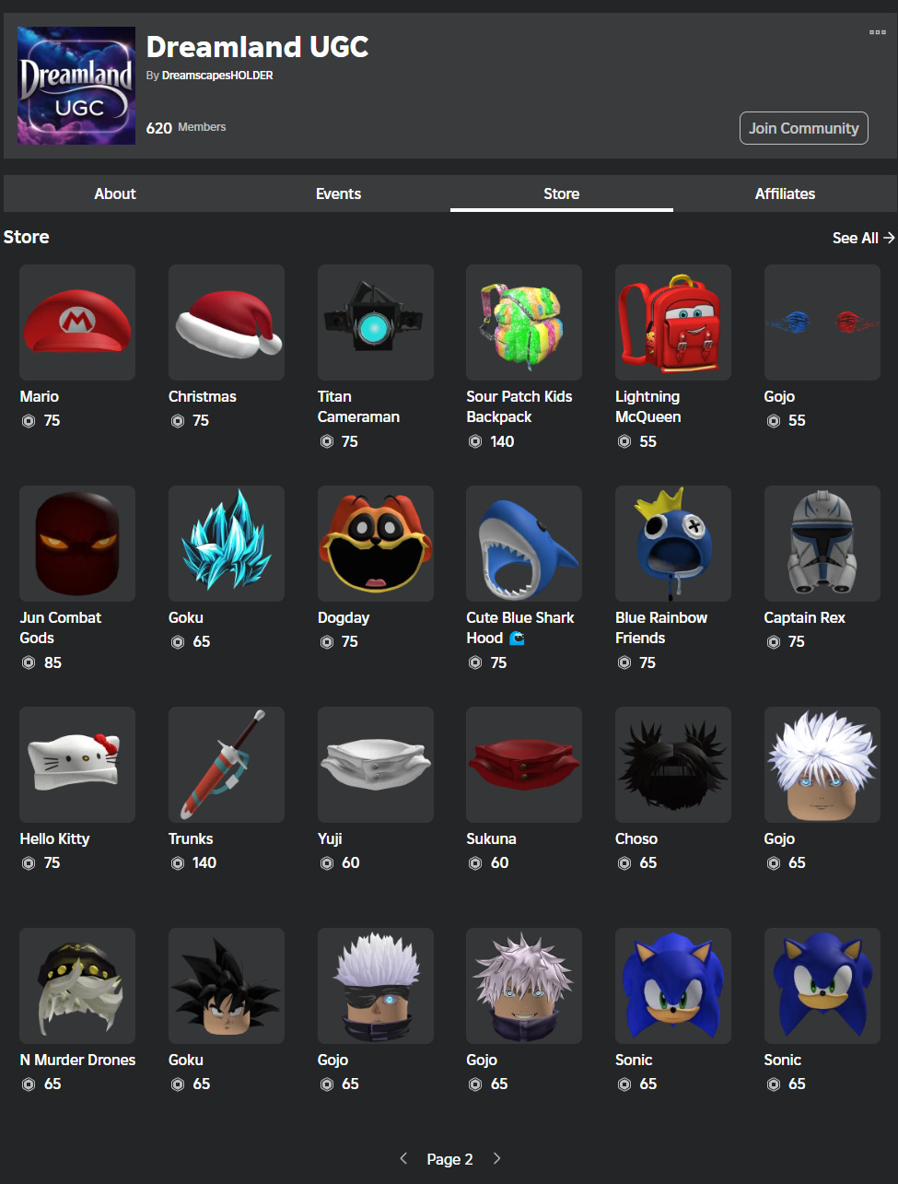This screenshot has width=898, height=1184.
Task: Click the 140 price under Trunks
Action: coord(204,863)
